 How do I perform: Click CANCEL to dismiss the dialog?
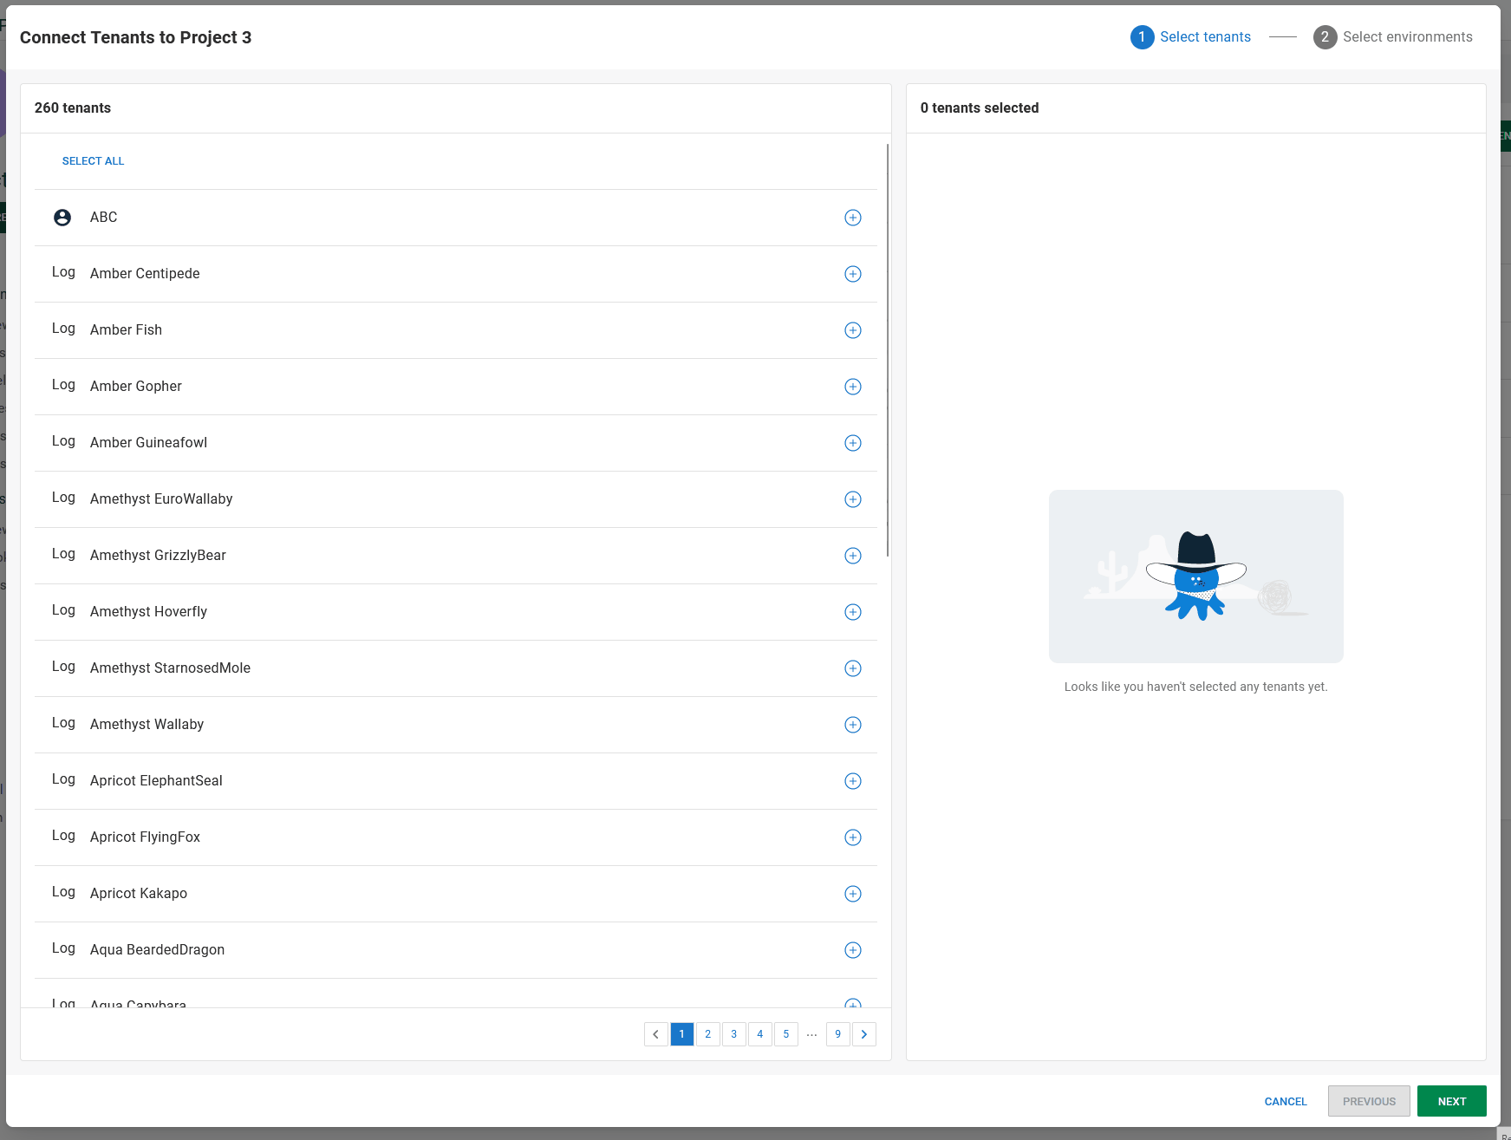click(x=1285, y=1101)
